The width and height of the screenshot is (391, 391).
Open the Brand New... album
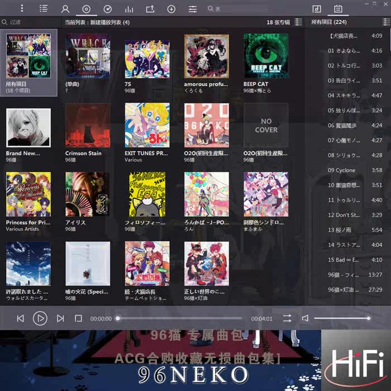28,127
